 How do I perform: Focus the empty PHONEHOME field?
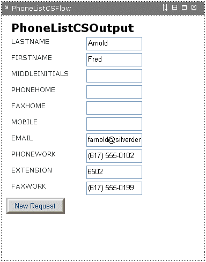point(114,92)
